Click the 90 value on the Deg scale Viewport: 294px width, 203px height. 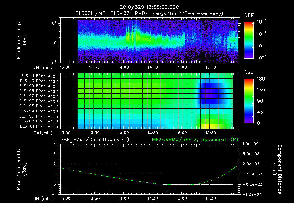[x=260, y=101]
